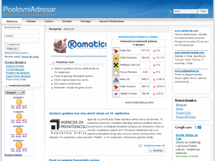The image size is (215, 161).
Task: Click the INVESTICIONI FONDOVI U SRBIJI heading
Action: (x=138, y=37)
